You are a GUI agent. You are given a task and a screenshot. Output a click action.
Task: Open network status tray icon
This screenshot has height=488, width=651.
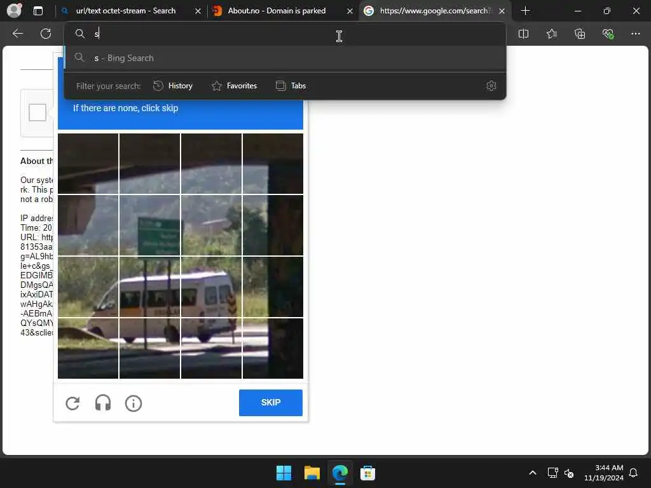coord(552,473)
